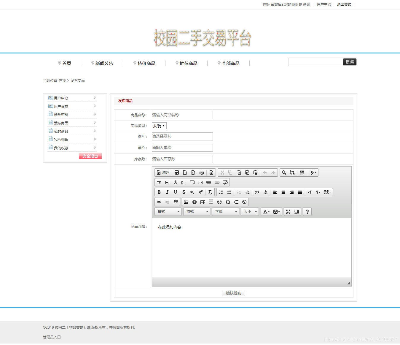Toggle italic formatting
This screenshot has height=345, width=400.
coord(167,192)
